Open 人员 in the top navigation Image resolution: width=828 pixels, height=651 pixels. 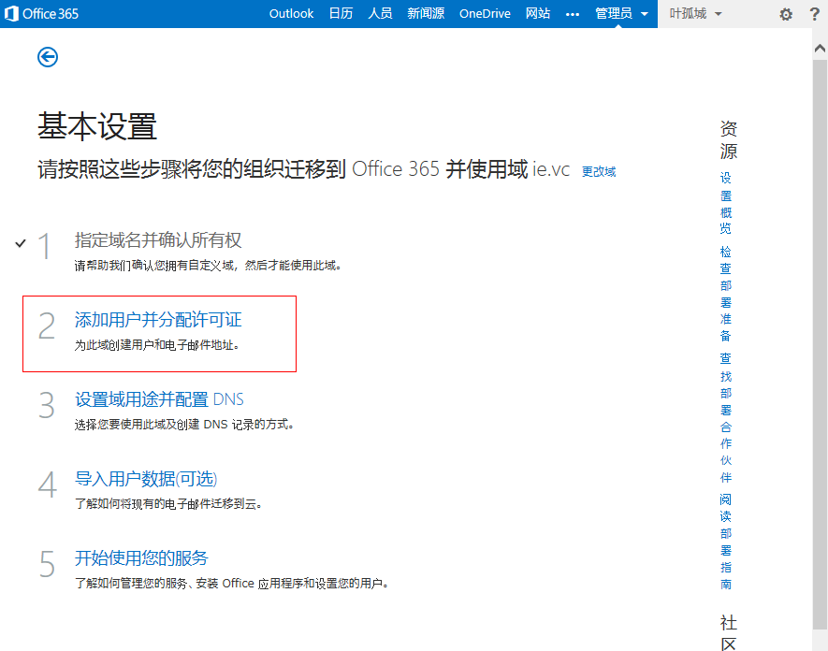click(380, 14)
